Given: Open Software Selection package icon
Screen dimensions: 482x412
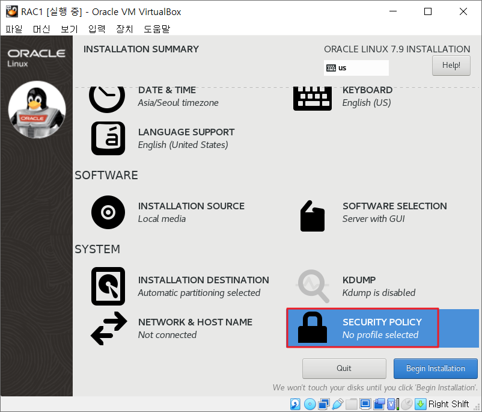Looking at the screenshot, I should coord(313,216).
